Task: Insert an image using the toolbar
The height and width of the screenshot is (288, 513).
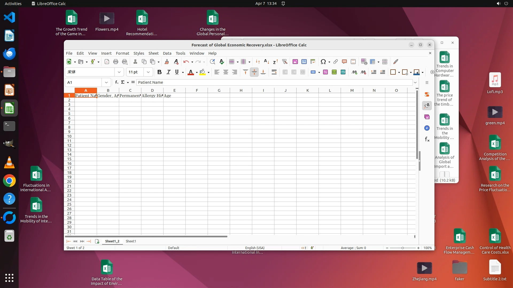Action: pyautogui.click(x=295, y=62)
